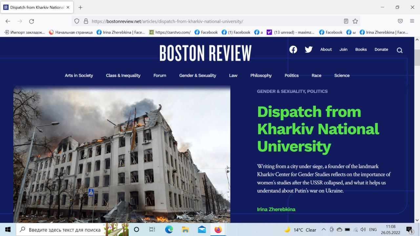
Task: View site security via padlock icon
Action: pos(86,21)
